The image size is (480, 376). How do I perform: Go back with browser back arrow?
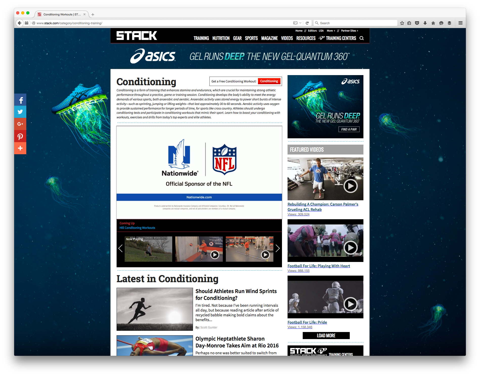click(19, 23)
